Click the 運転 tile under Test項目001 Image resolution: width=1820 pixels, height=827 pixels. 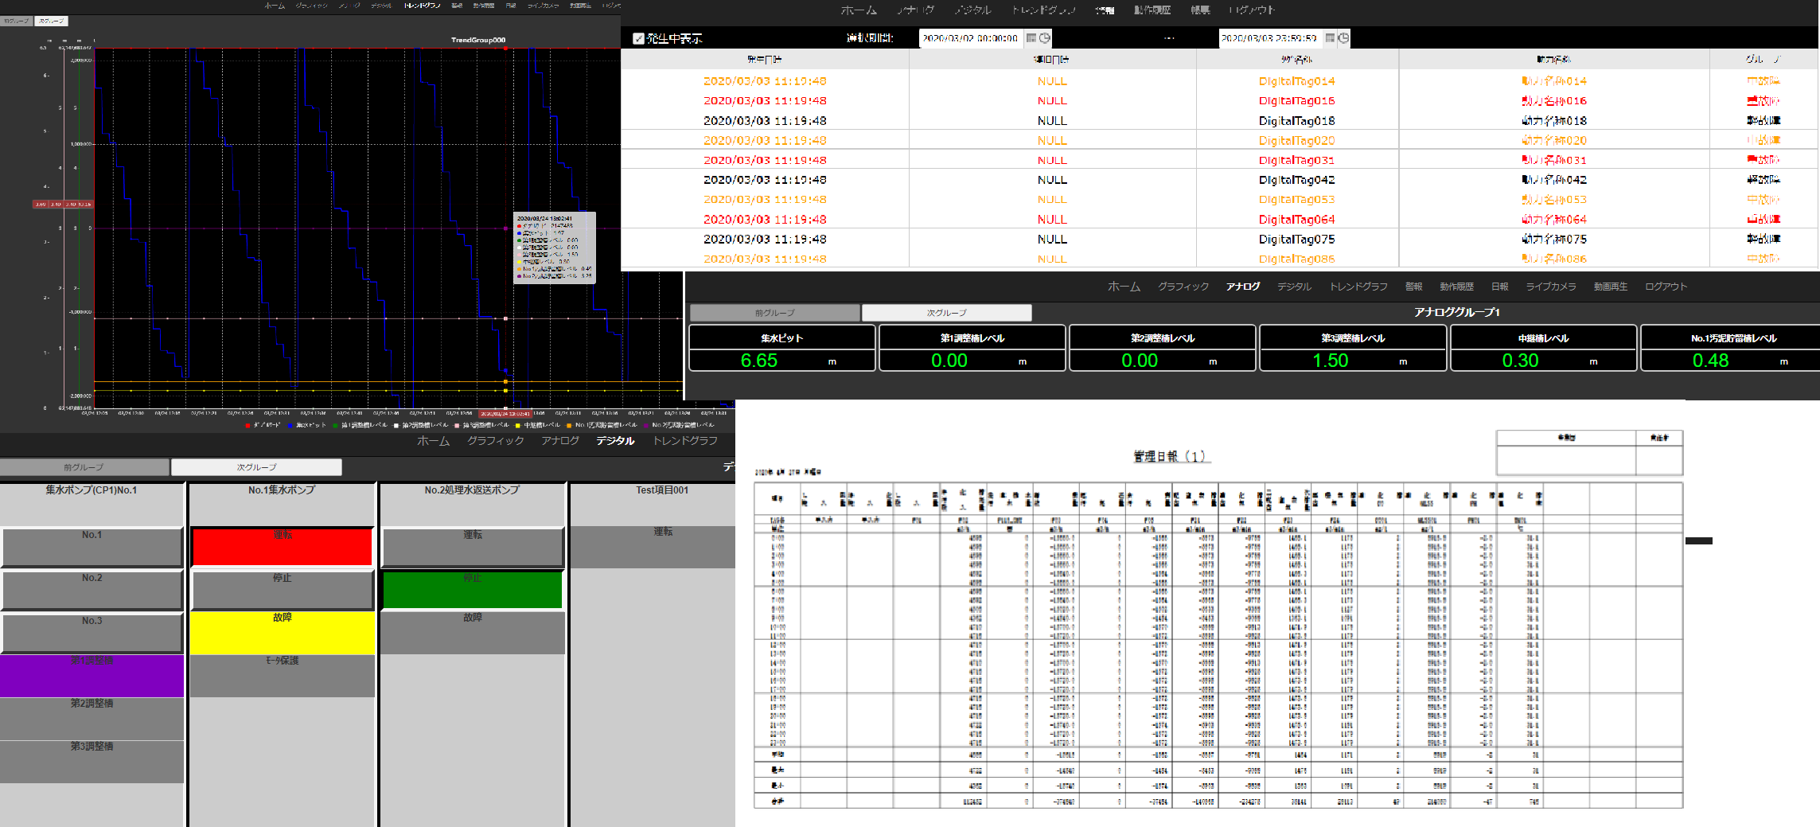[653, 547]
